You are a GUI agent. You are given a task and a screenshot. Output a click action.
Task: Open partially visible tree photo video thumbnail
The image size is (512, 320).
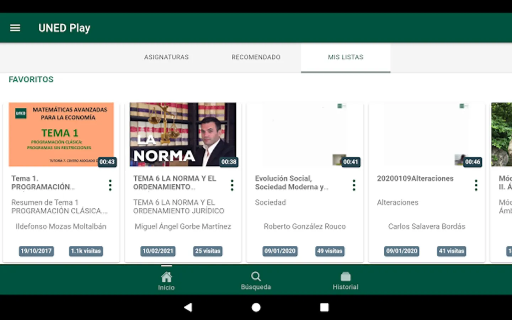[x=502, y=134]
